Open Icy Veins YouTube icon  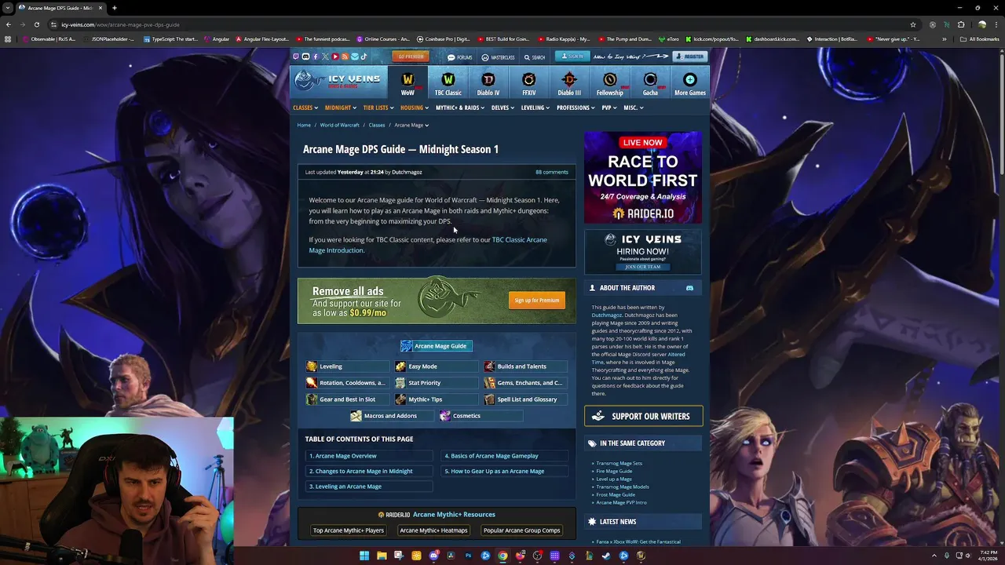pos(335,56)
